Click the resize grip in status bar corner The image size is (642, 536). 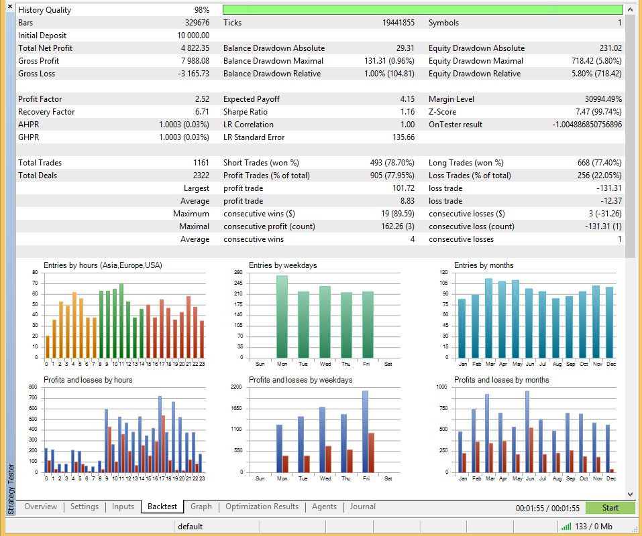coord(636,530)
